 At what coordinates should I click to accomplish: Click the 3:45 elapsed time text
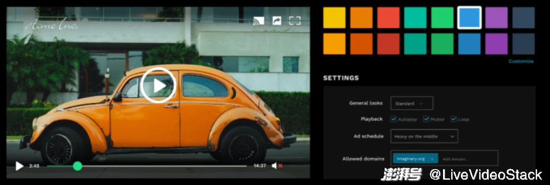click(34, 166)
